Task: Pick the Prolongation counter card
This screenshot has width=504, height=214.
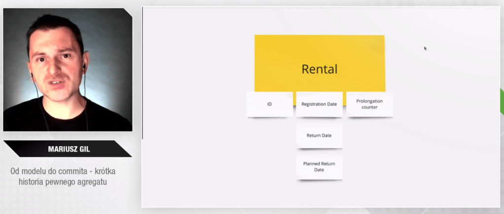Action: [x=369, y=104]
